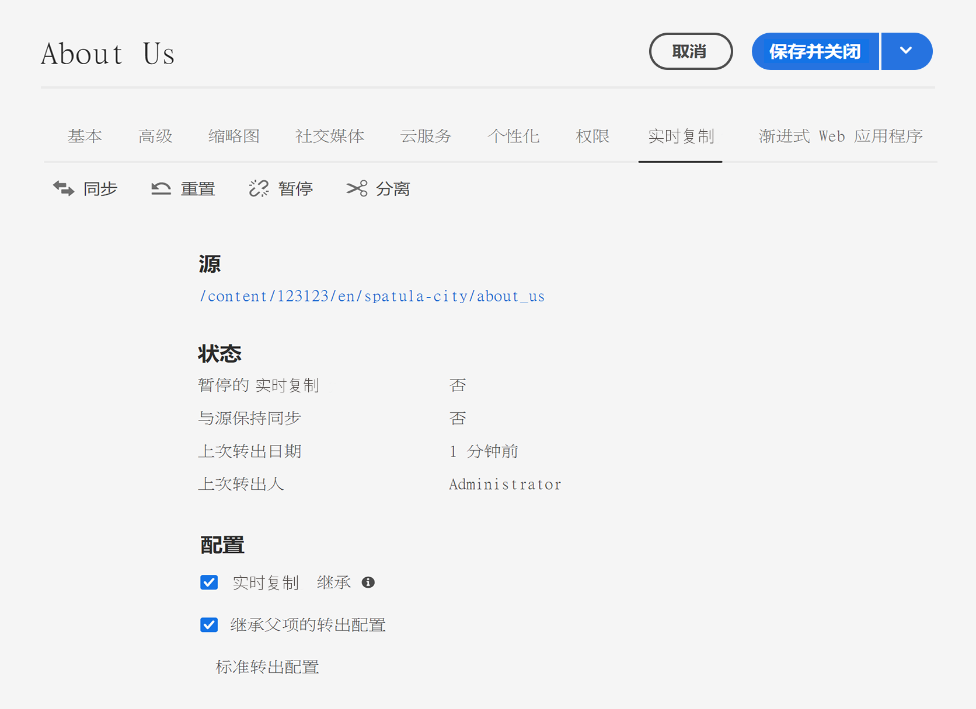This screenshot has width=976, height=709.
Task: Select the 缩略图 tab
Action: [234, 136]
